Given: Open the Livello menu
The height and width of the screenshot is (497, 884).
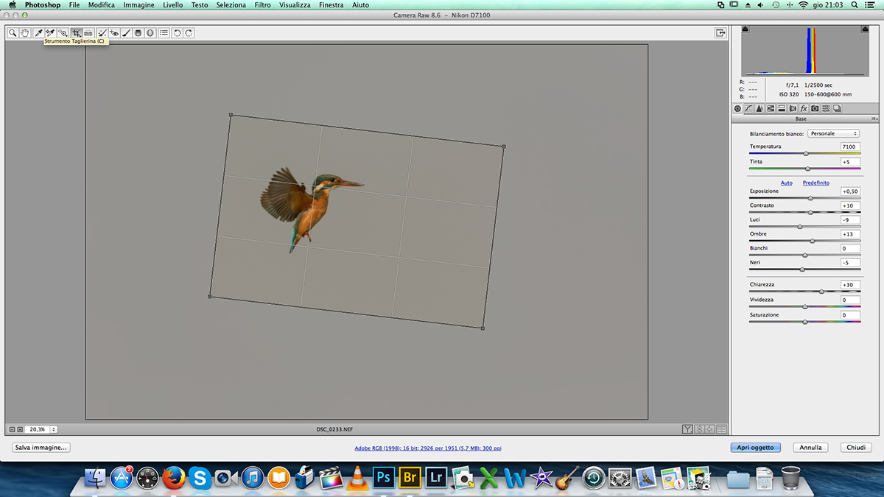Looking at the screenshot, I should click(x=173, y=5).
